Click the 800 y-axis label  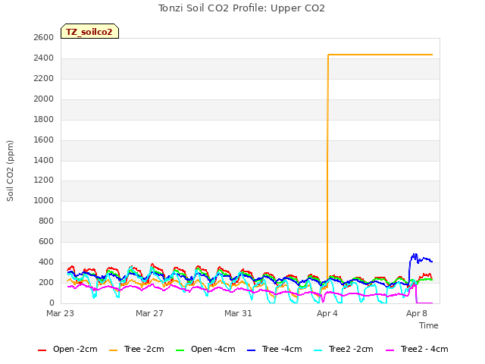coord(46,221)
